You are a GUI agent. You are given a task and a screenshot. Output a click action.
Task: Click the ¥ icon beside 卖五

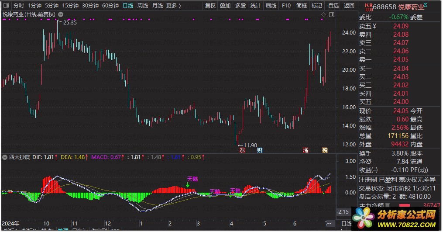pyautogui.click(x=374, y=26)
